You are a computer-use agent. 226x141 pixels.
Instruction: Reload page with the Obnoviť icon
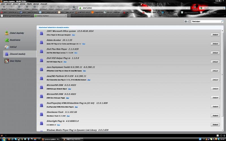click(19, 7)
